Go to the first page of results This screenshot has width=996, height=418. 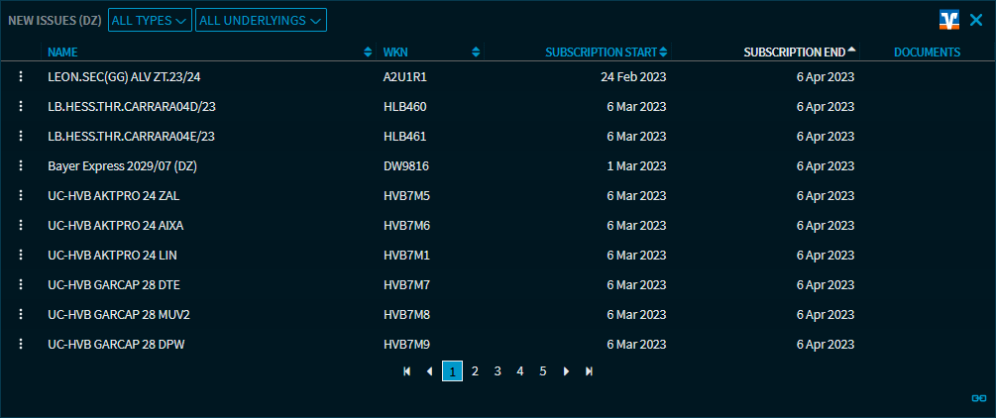406,371
